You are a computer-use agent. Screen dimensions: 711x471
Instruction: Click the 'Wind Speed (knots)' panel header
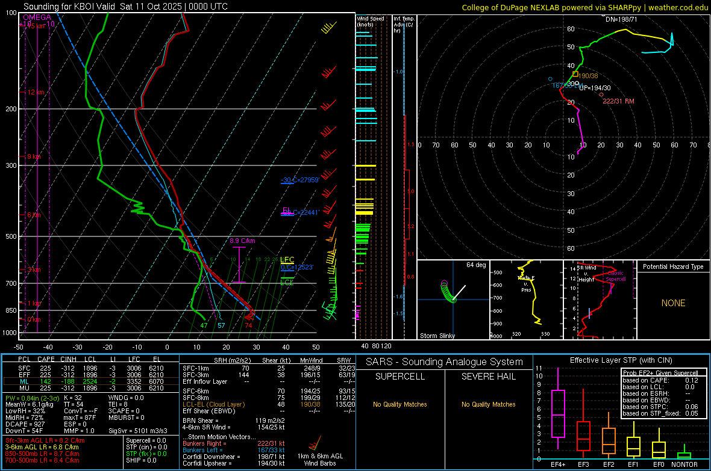point(371,21)
